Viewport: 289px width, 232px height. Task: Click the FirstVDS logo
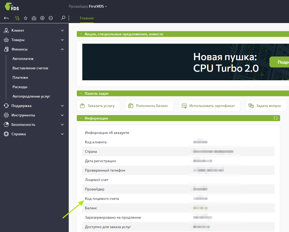12,7
